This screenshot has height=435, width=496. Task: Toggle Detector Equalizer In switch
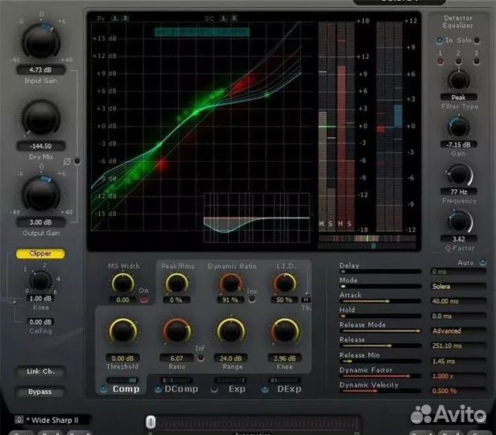(x=440, y=40)
